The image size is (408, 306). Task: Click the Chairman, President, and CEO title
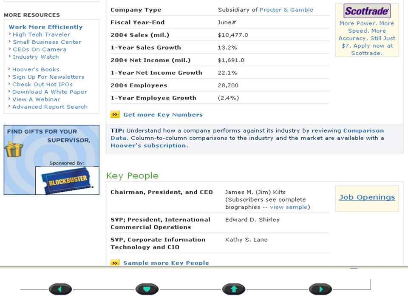[161, 192]
